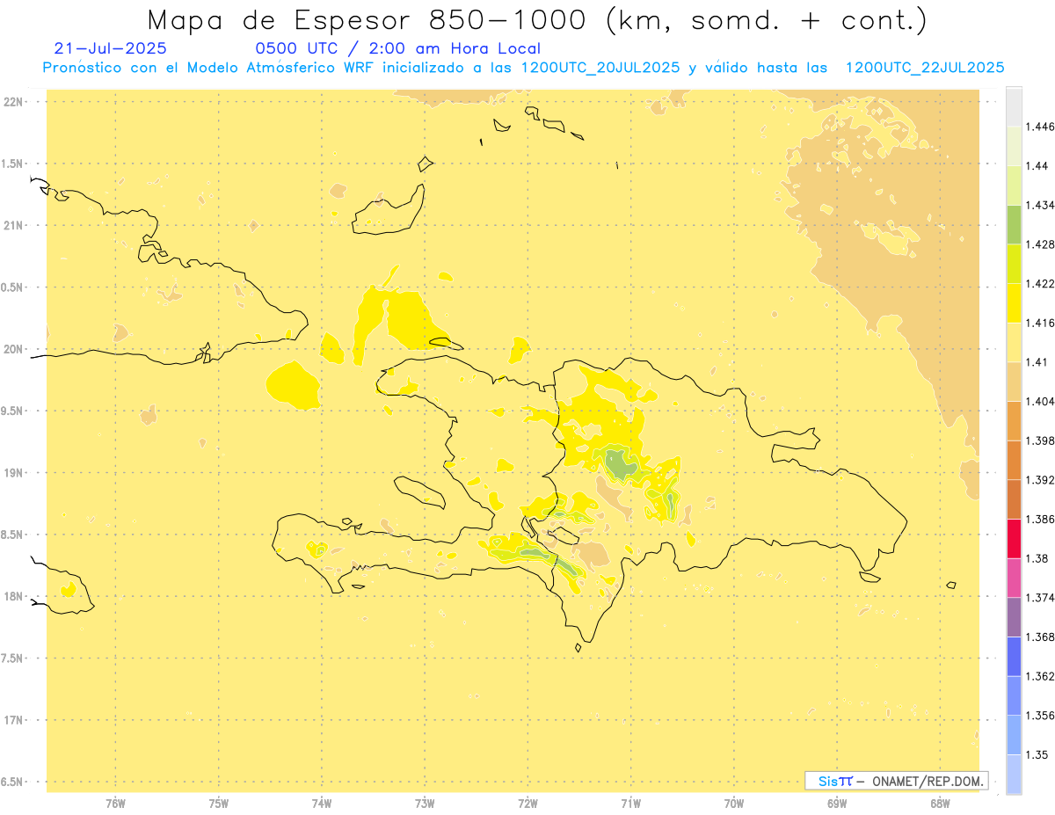Click the longitude label "71W"
The image size is (1055, 815).
[x=630, y=804]
